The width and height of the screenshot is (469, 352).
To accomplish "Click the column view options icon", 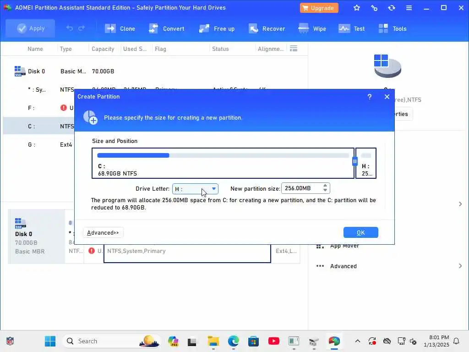I will (x=294, y=49).
